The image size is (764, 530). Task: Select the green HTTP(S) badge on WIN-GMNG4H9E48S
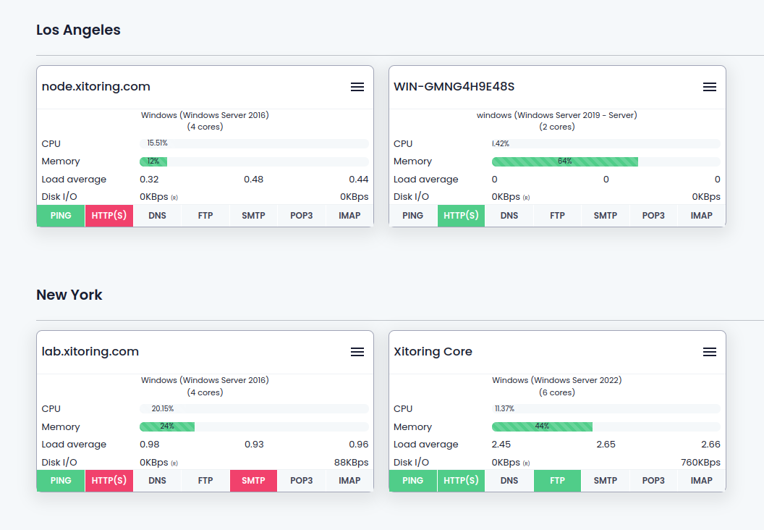(x=461, y=215)
